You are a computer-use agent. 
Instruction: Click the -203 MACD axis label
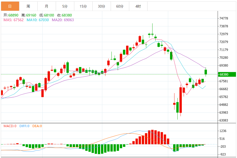[x=223, y=147]
